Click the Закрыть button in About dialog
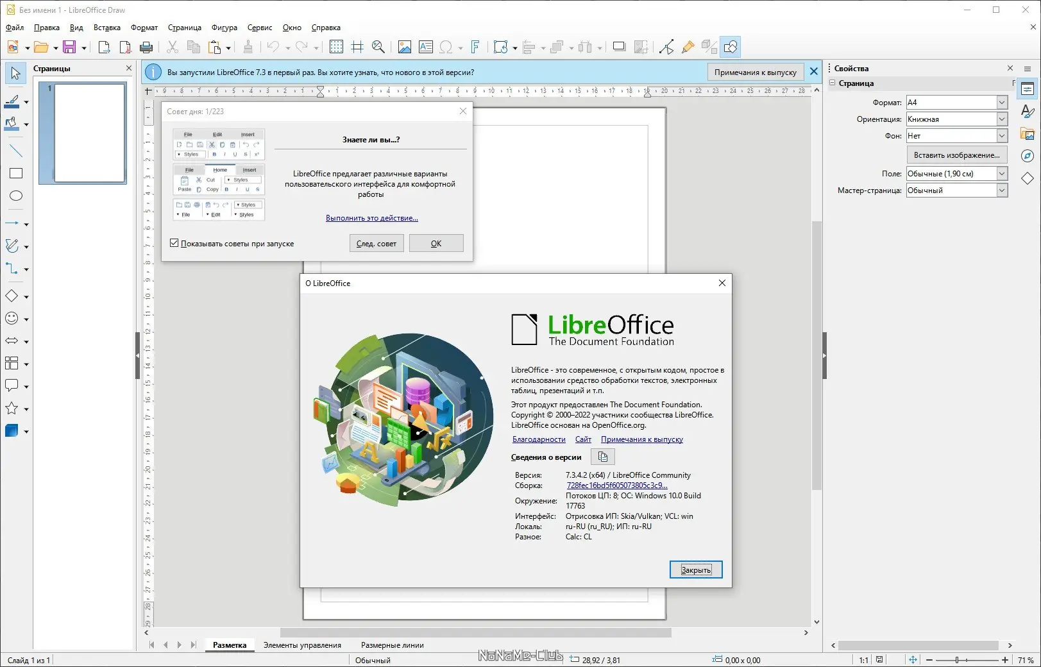 coord(696,570)
